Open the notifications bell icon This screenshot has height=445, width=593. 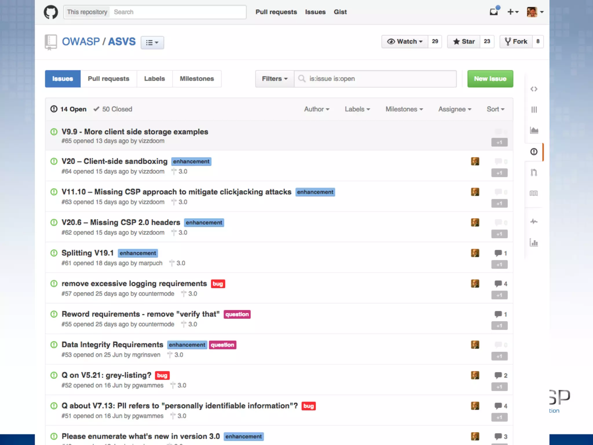tap(494, 12)
